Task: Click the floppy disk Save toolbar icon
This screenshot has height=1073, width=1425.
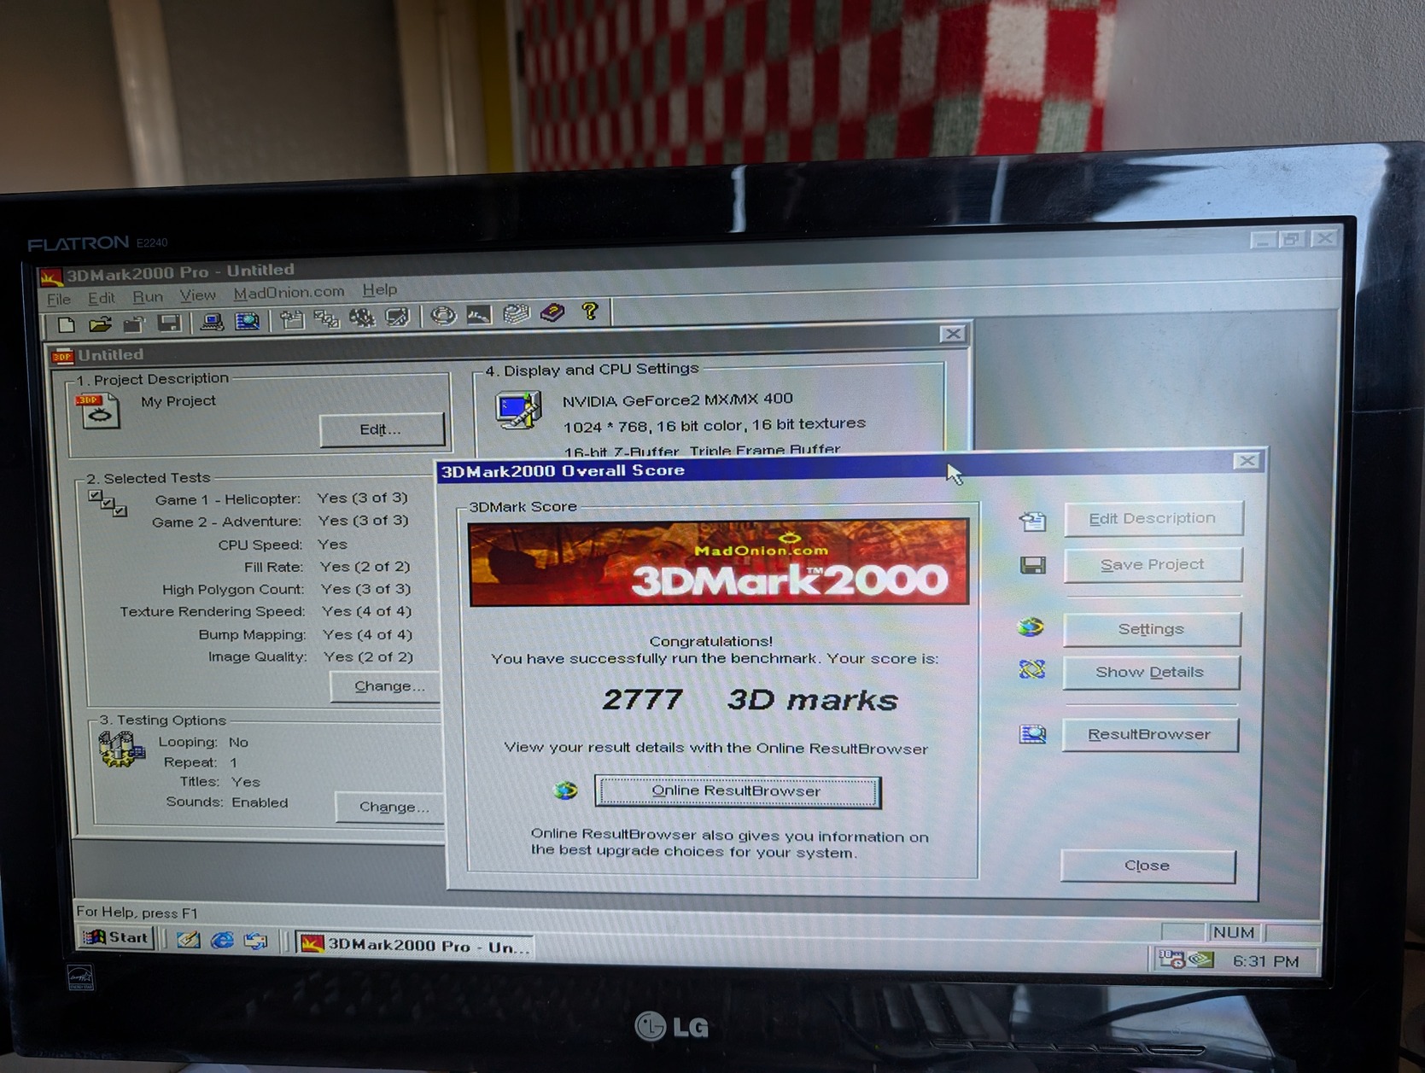Action: 169,322
